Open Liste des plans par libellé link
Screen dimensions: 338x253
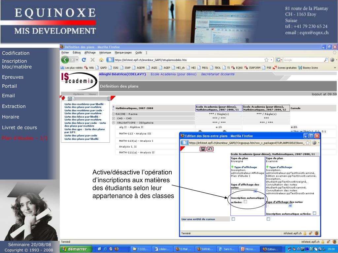pos(82,139)
